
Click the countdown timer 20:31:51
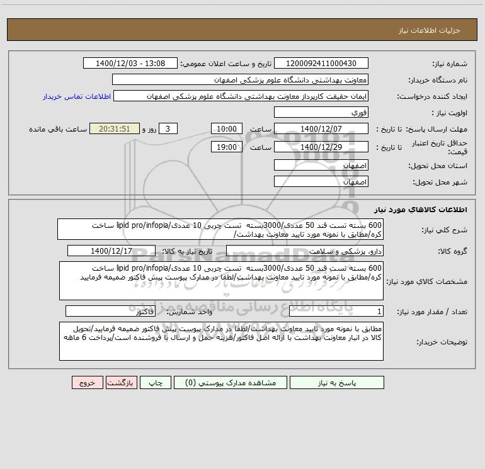pyautogui.click(x=115, y=128)
